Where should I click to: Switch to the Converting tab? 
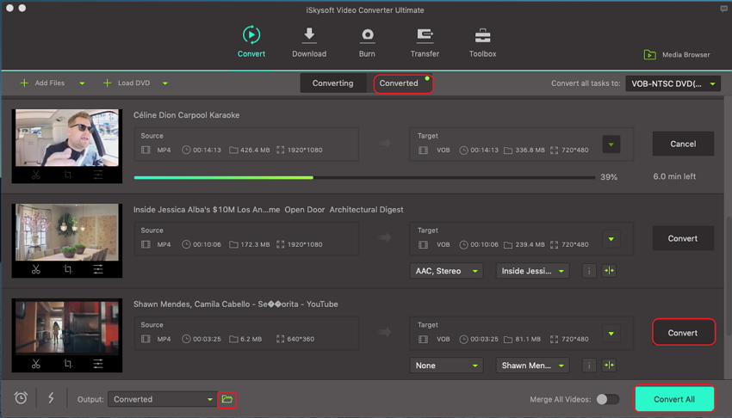click(333, 83)
